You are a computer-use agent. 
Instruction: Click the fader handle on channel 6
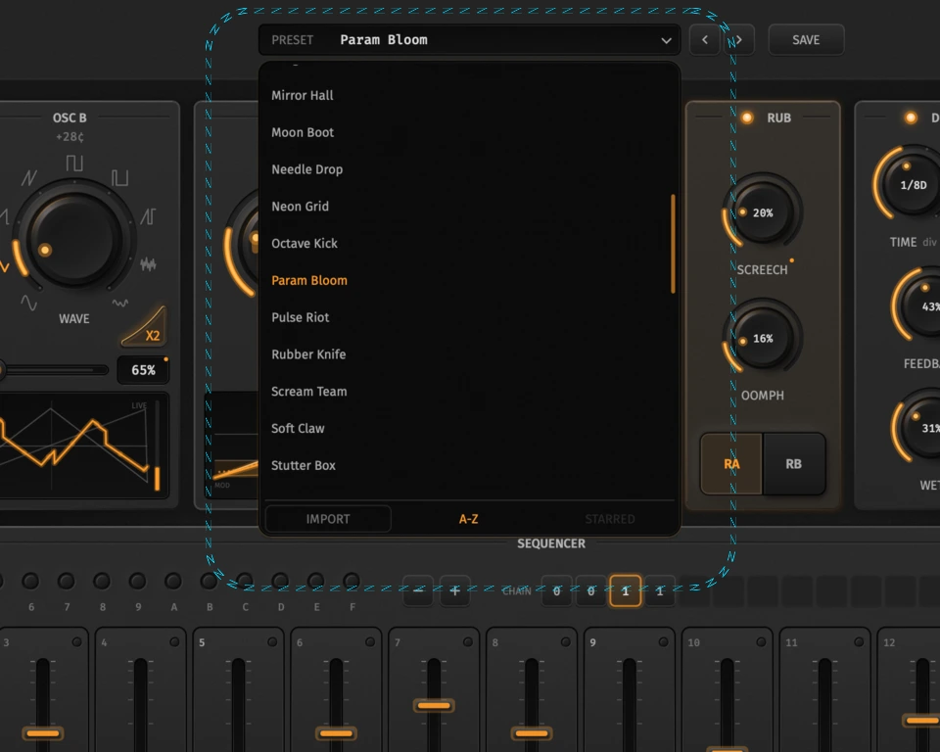(x=336, y=732)
